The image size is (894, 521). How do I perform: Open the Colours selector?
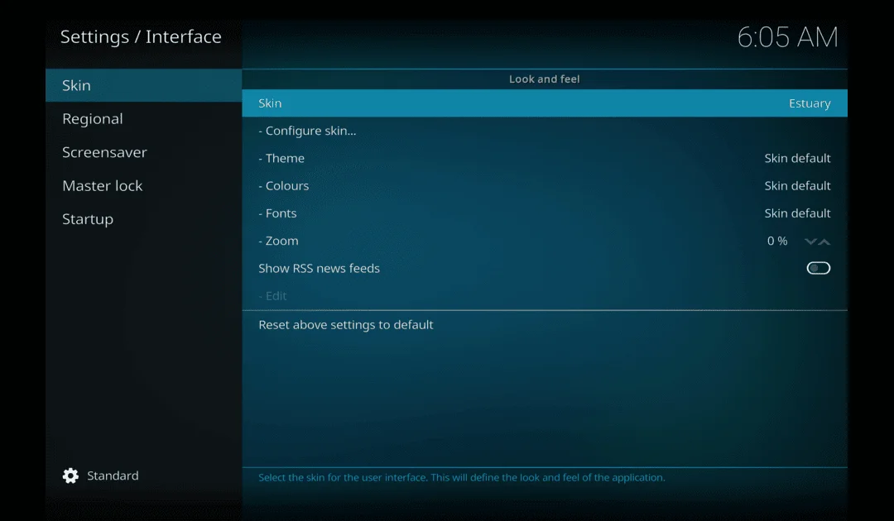(x=544, y=185)
